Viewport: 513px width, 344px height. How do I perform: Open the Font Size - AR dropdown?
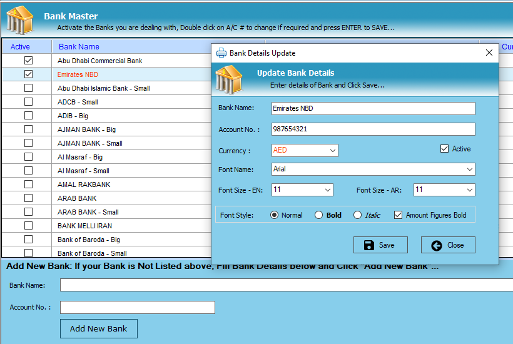tap(444, 190)
